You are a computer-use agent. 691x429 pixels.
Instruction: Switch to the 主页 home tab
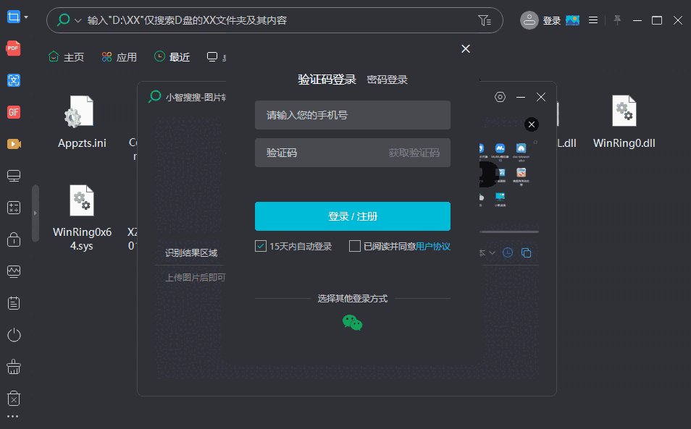(x=66, y=56)
